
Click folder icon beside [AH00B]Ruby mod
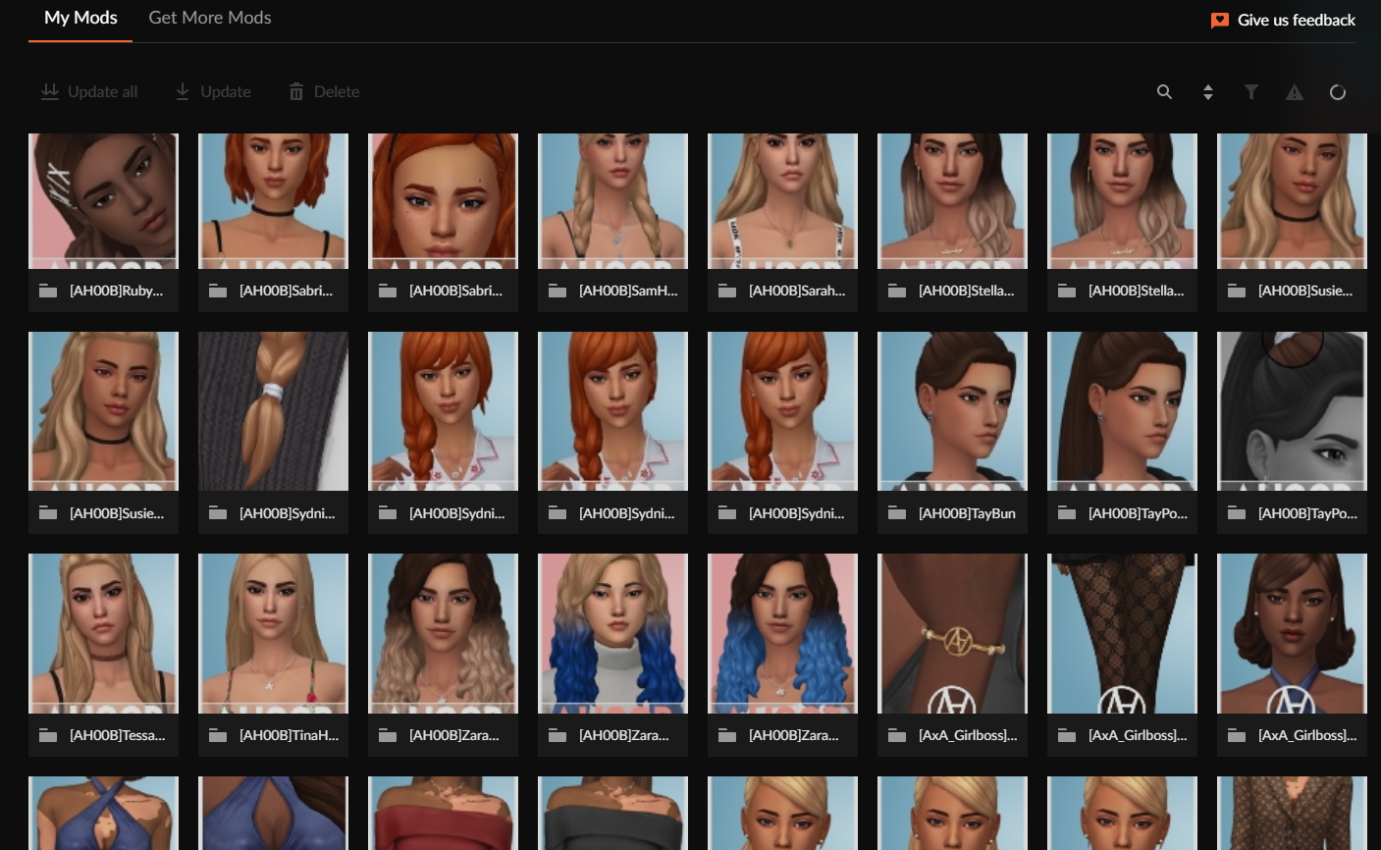click(x=47, y=292)
